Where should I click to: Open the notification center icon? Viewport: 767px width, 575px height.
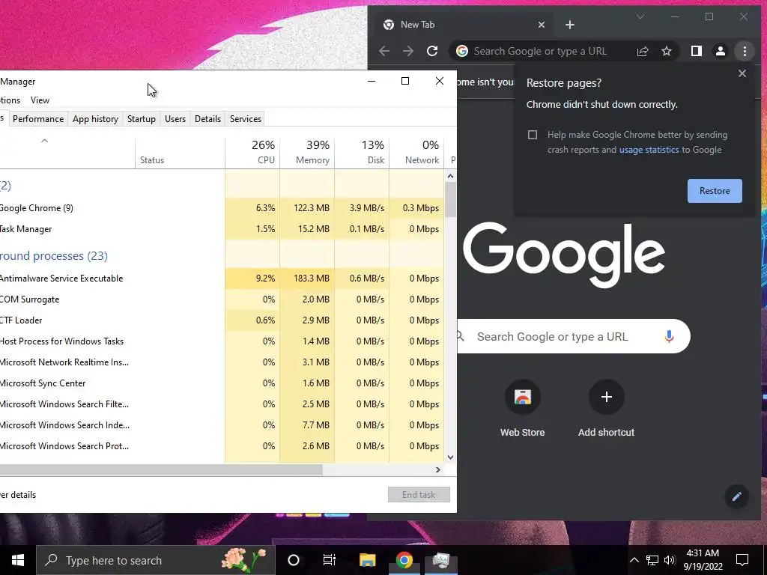742,560
